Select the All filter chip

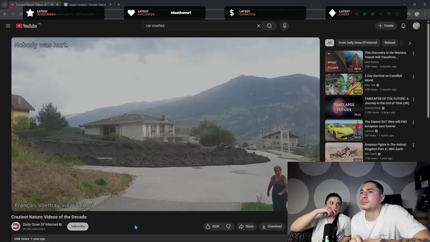(330, 43)
